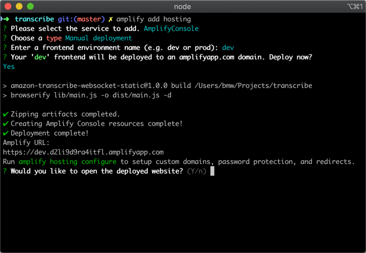Click the question mark before 'Would you like'
The image size is (366, 253).
pos(5,171)
